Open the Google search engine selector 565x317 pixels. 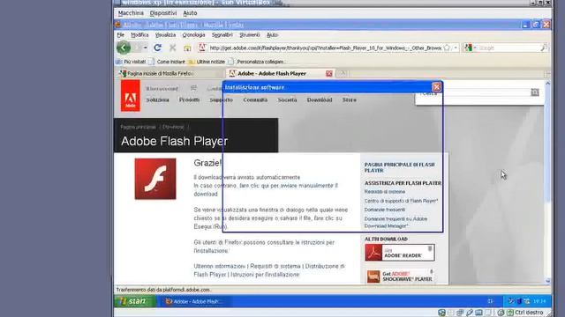click(470, 48)
